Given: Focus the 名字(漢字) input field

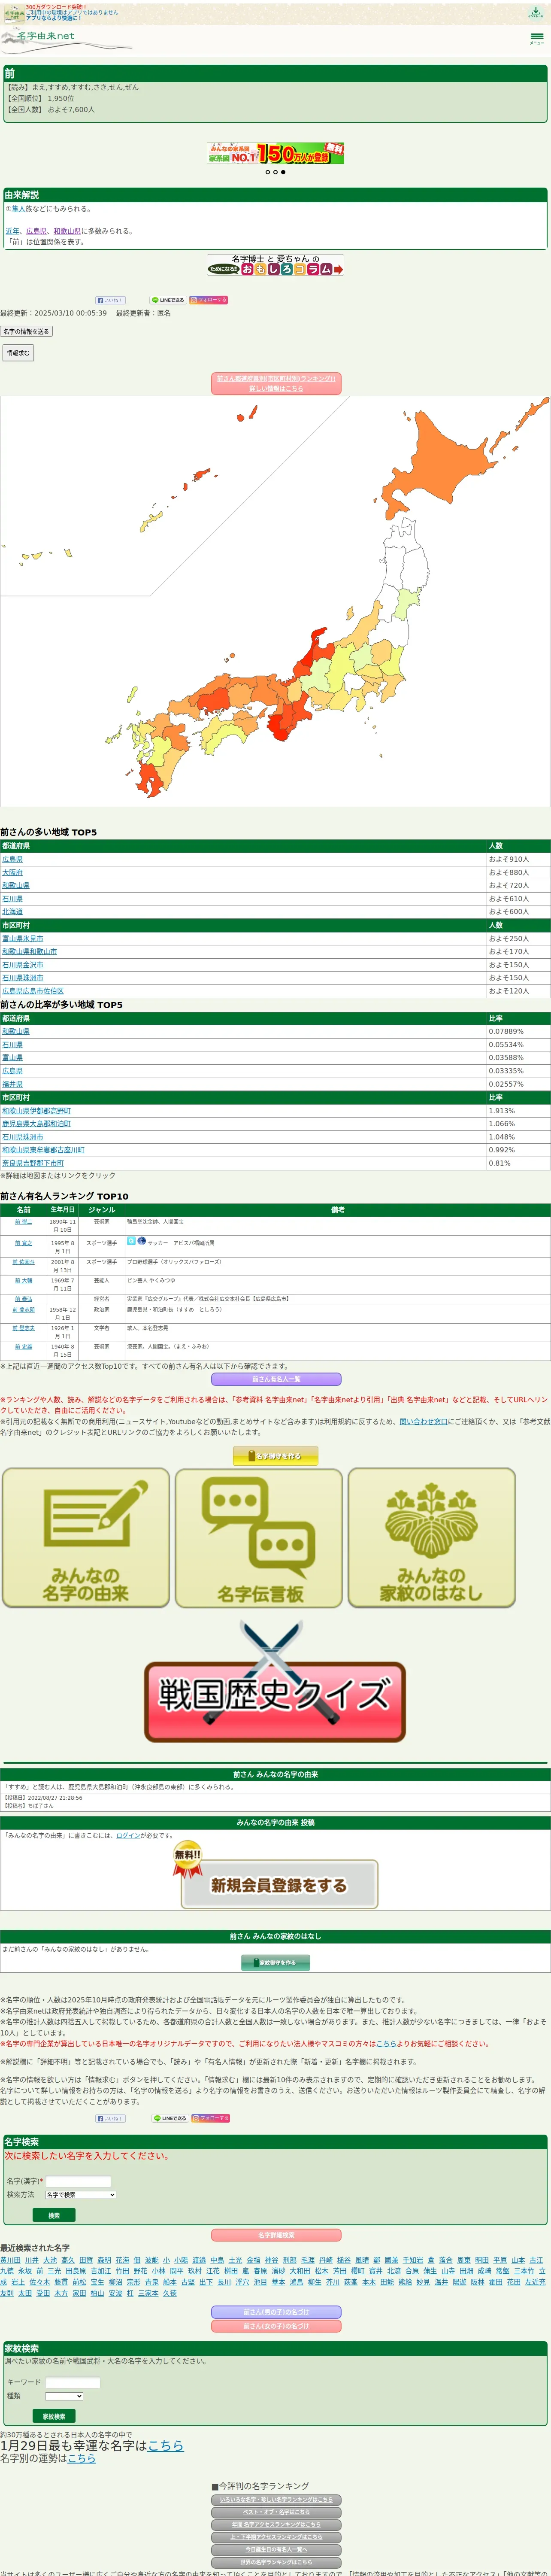Looking at the screenshot, I should [78, 2181].
